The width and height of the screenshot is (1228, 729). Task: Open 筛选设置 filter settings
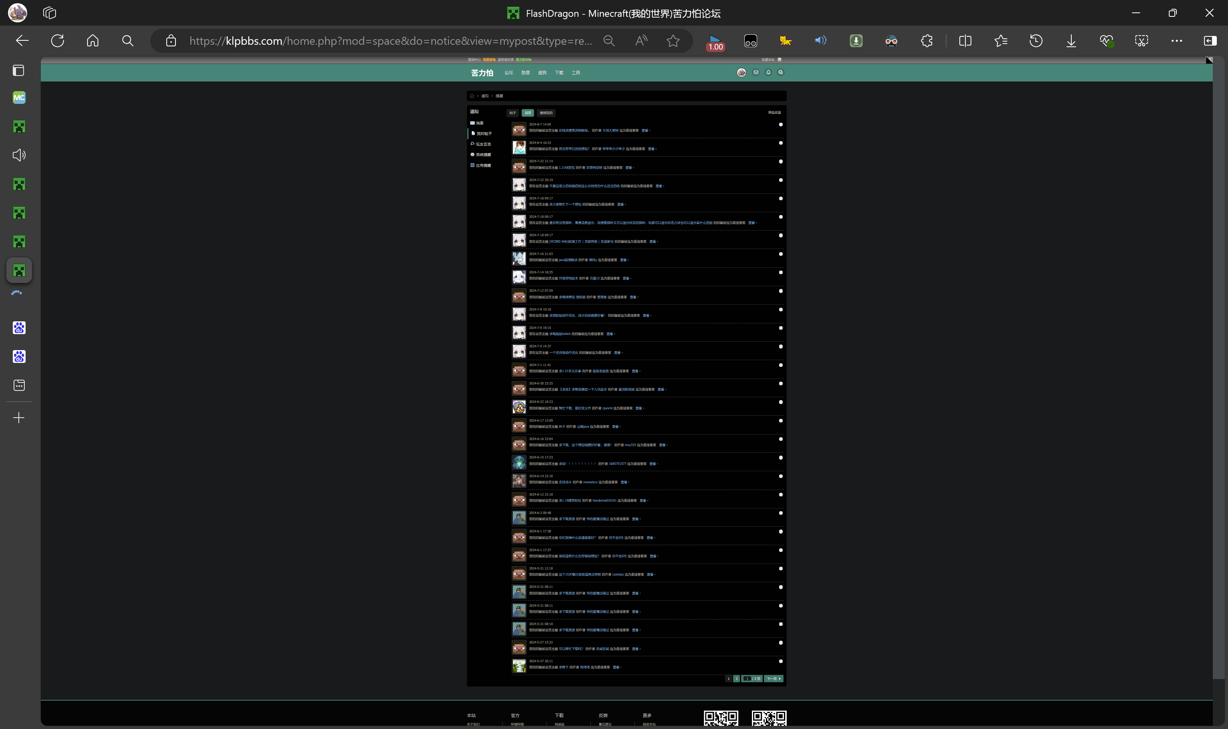click(x=775, y=112)
